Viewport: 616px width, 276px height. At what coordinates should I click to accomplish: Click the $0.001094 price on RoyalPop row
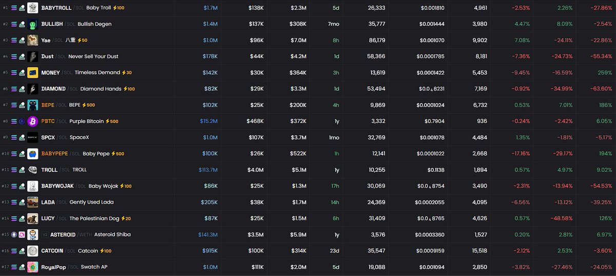click(x=432, y=267)
